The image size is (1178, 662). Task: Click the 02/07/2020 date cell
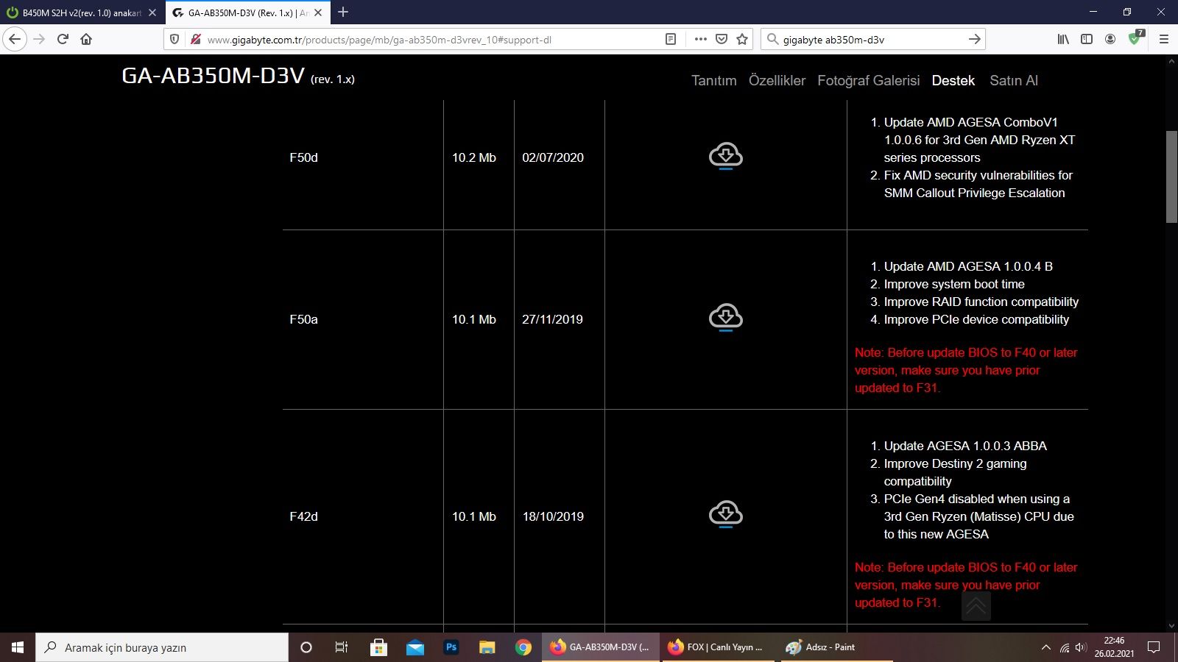point(553,157)
